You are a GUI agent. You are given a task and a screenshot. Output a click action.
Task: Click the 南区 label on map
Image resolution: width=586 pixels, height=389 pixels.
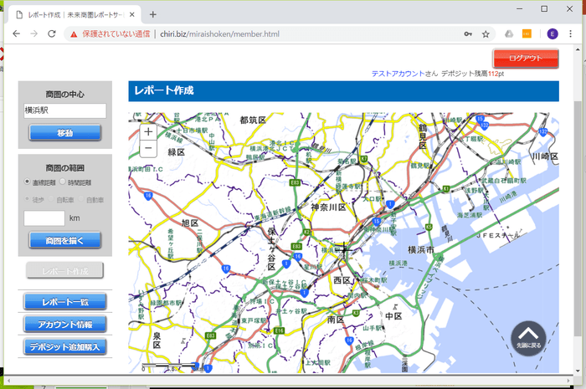pos(335,320)
